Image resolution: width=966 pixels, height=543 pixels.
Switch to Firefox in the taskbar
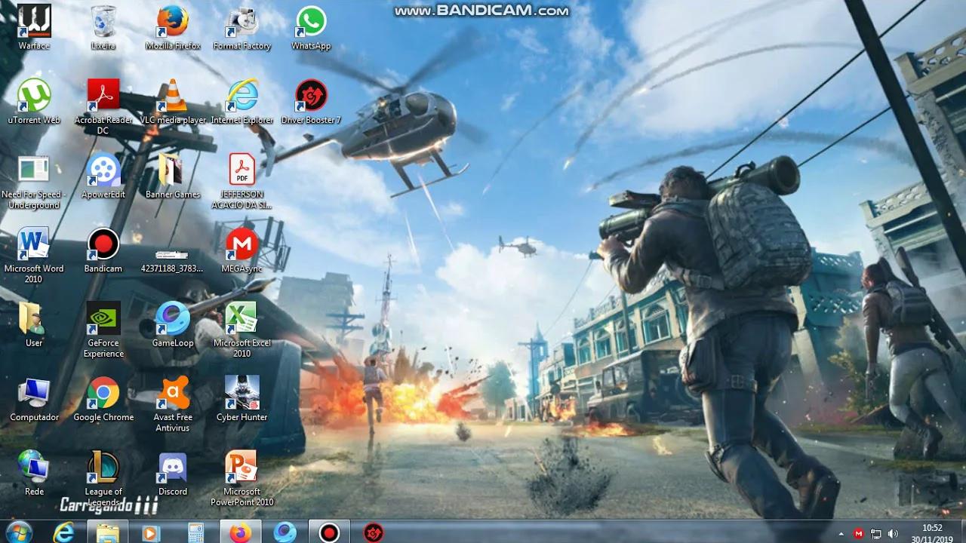click(241, 532)
